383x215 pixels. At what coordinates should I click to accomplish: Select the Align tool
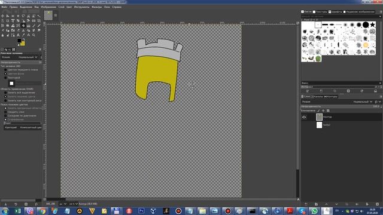click(x=8, y=16)
